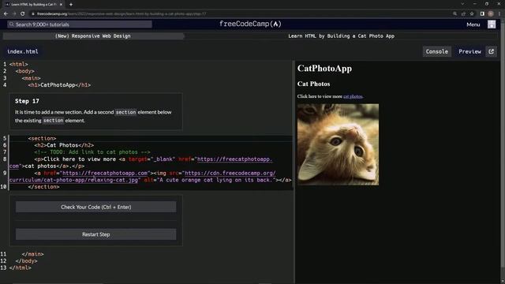This screenshot has width=505, height=284.
Task: Open a new browser tab with the plus
Action: coord(71,5)
